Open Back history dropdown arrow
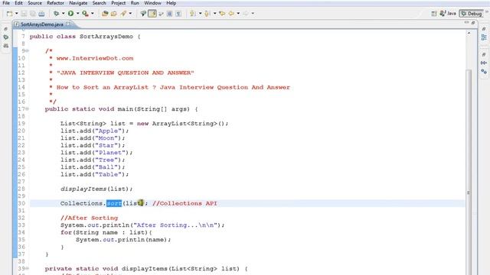 (x=238, y=14)
